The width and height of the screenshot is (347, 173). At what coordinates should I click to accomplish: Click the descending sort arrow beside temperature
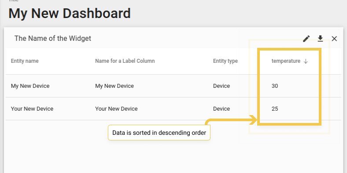pos(306,61)
